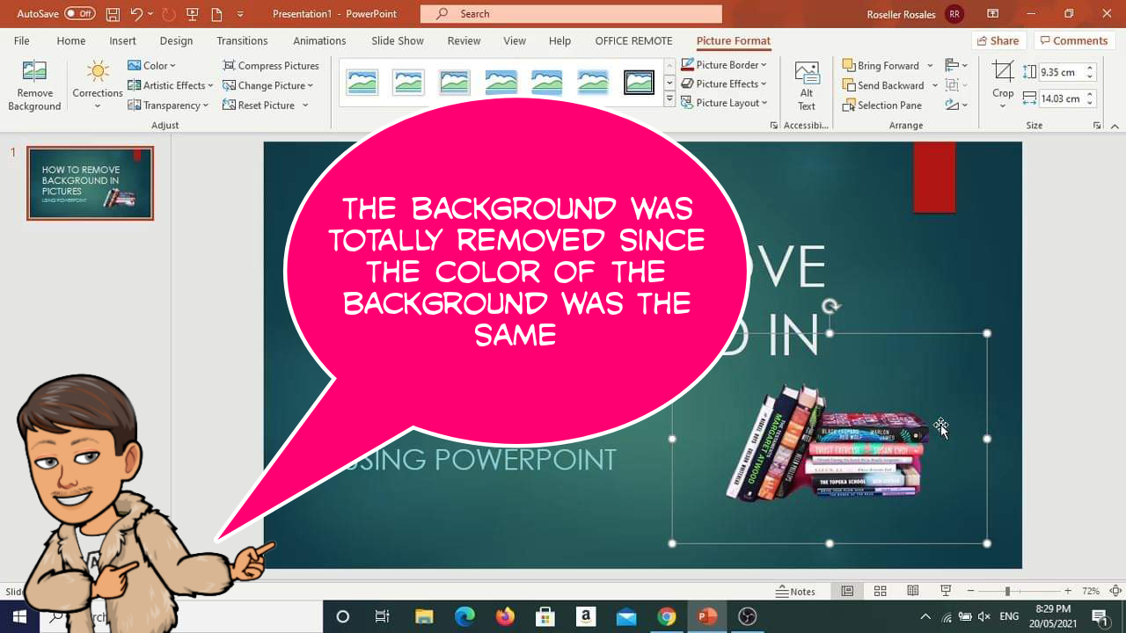Expand the Picture Styles gallery

coord(669,99)
